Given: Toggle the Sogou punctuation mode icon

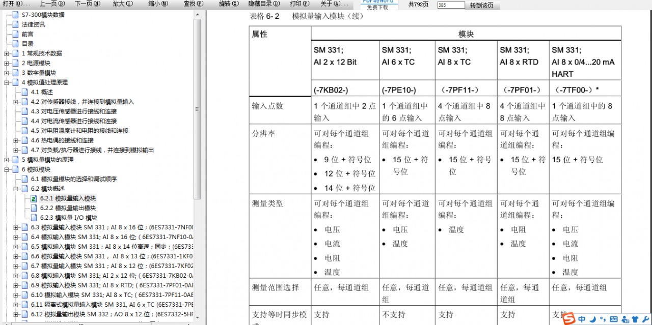Looking at the screenshot, I should pyautogui.click(x=603, y=319).
